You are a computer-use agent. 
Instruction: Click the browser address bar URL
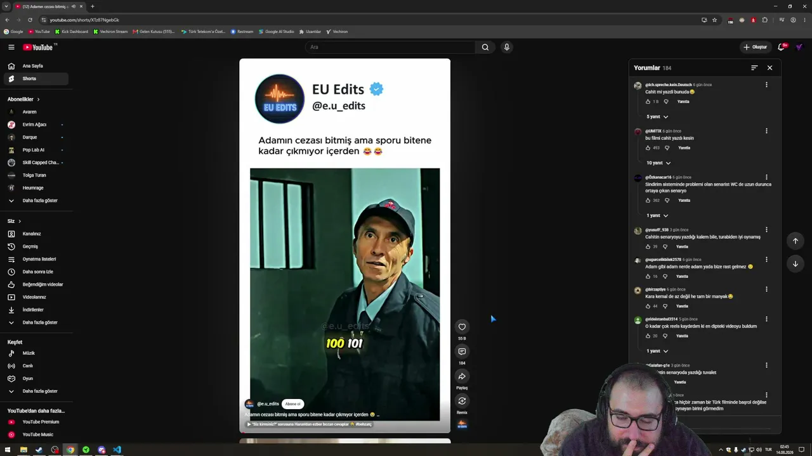coord(84,20)
